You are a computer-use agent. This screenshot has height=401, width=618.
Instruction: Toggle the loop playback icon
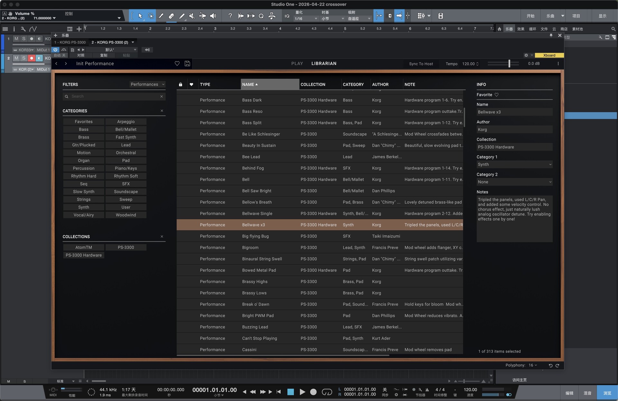point(327,392)
